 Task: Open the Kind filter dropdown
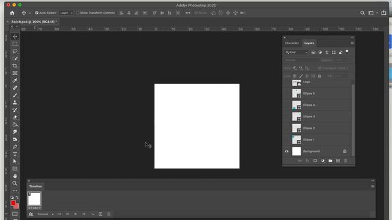296,52
